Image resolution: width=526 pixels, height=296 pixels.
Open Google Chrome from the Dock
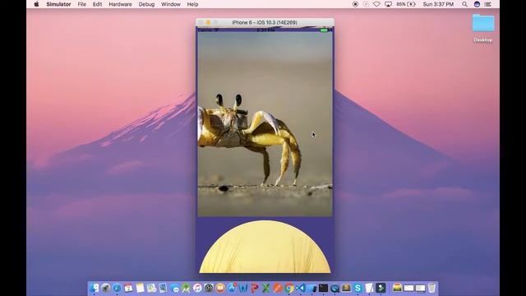[x=288, y=288]
